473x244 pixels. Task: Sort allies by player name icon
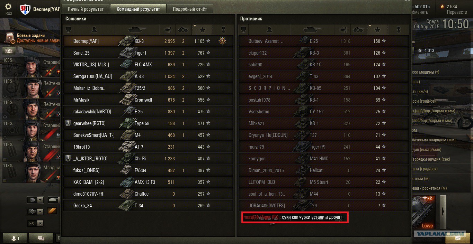tap(94, 30)
